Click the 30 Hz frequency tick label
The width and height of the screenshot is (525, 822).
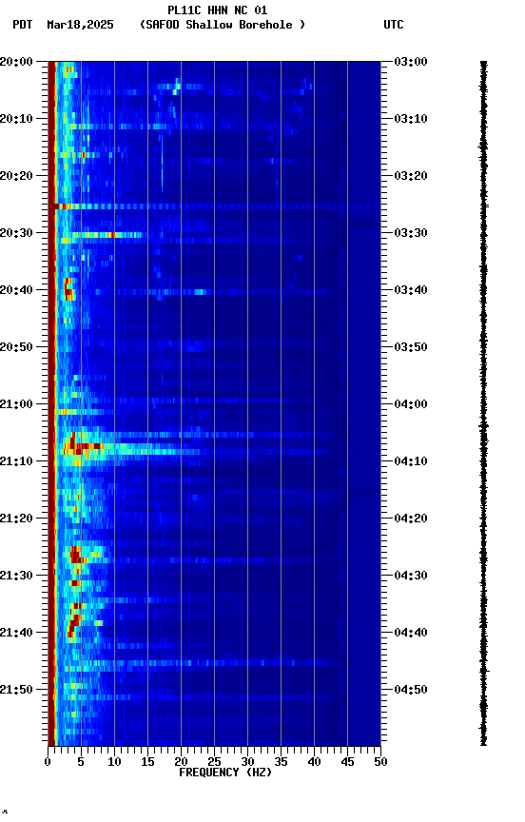(247, 762)
